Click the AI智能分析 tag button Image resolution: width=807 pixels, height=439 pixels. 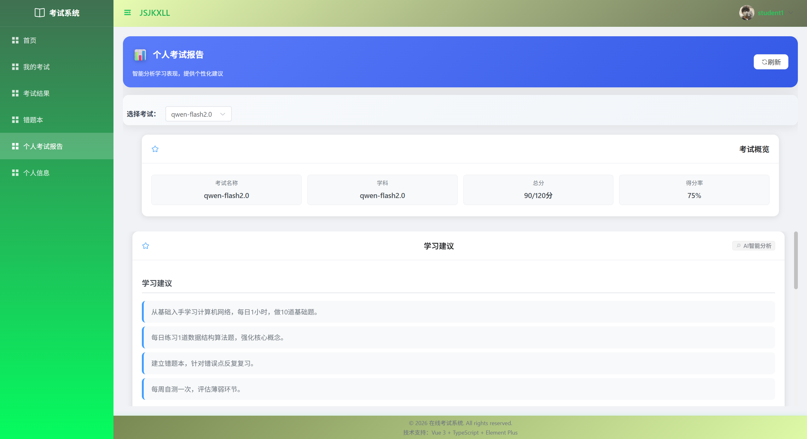click(x=753, y=246)
